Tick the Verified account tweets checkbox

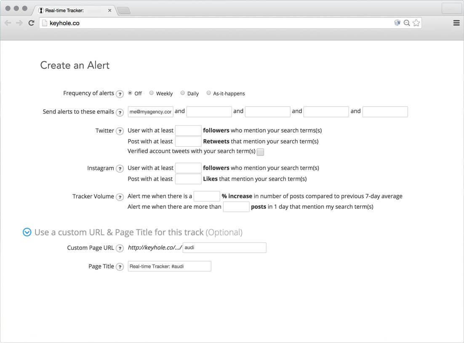(x=260, y=152)
